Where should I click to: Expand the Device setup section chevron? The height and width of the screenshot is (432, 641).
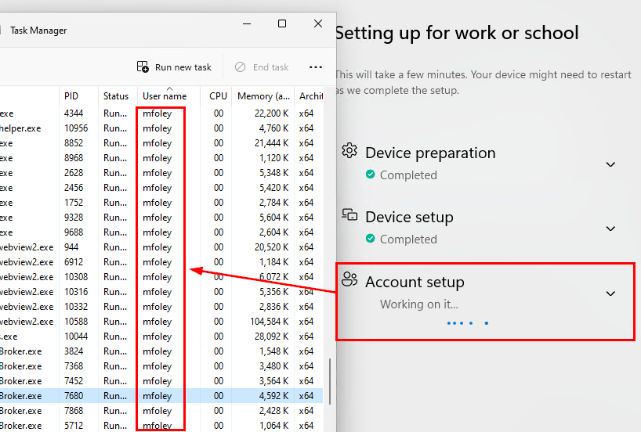[611, 229]
